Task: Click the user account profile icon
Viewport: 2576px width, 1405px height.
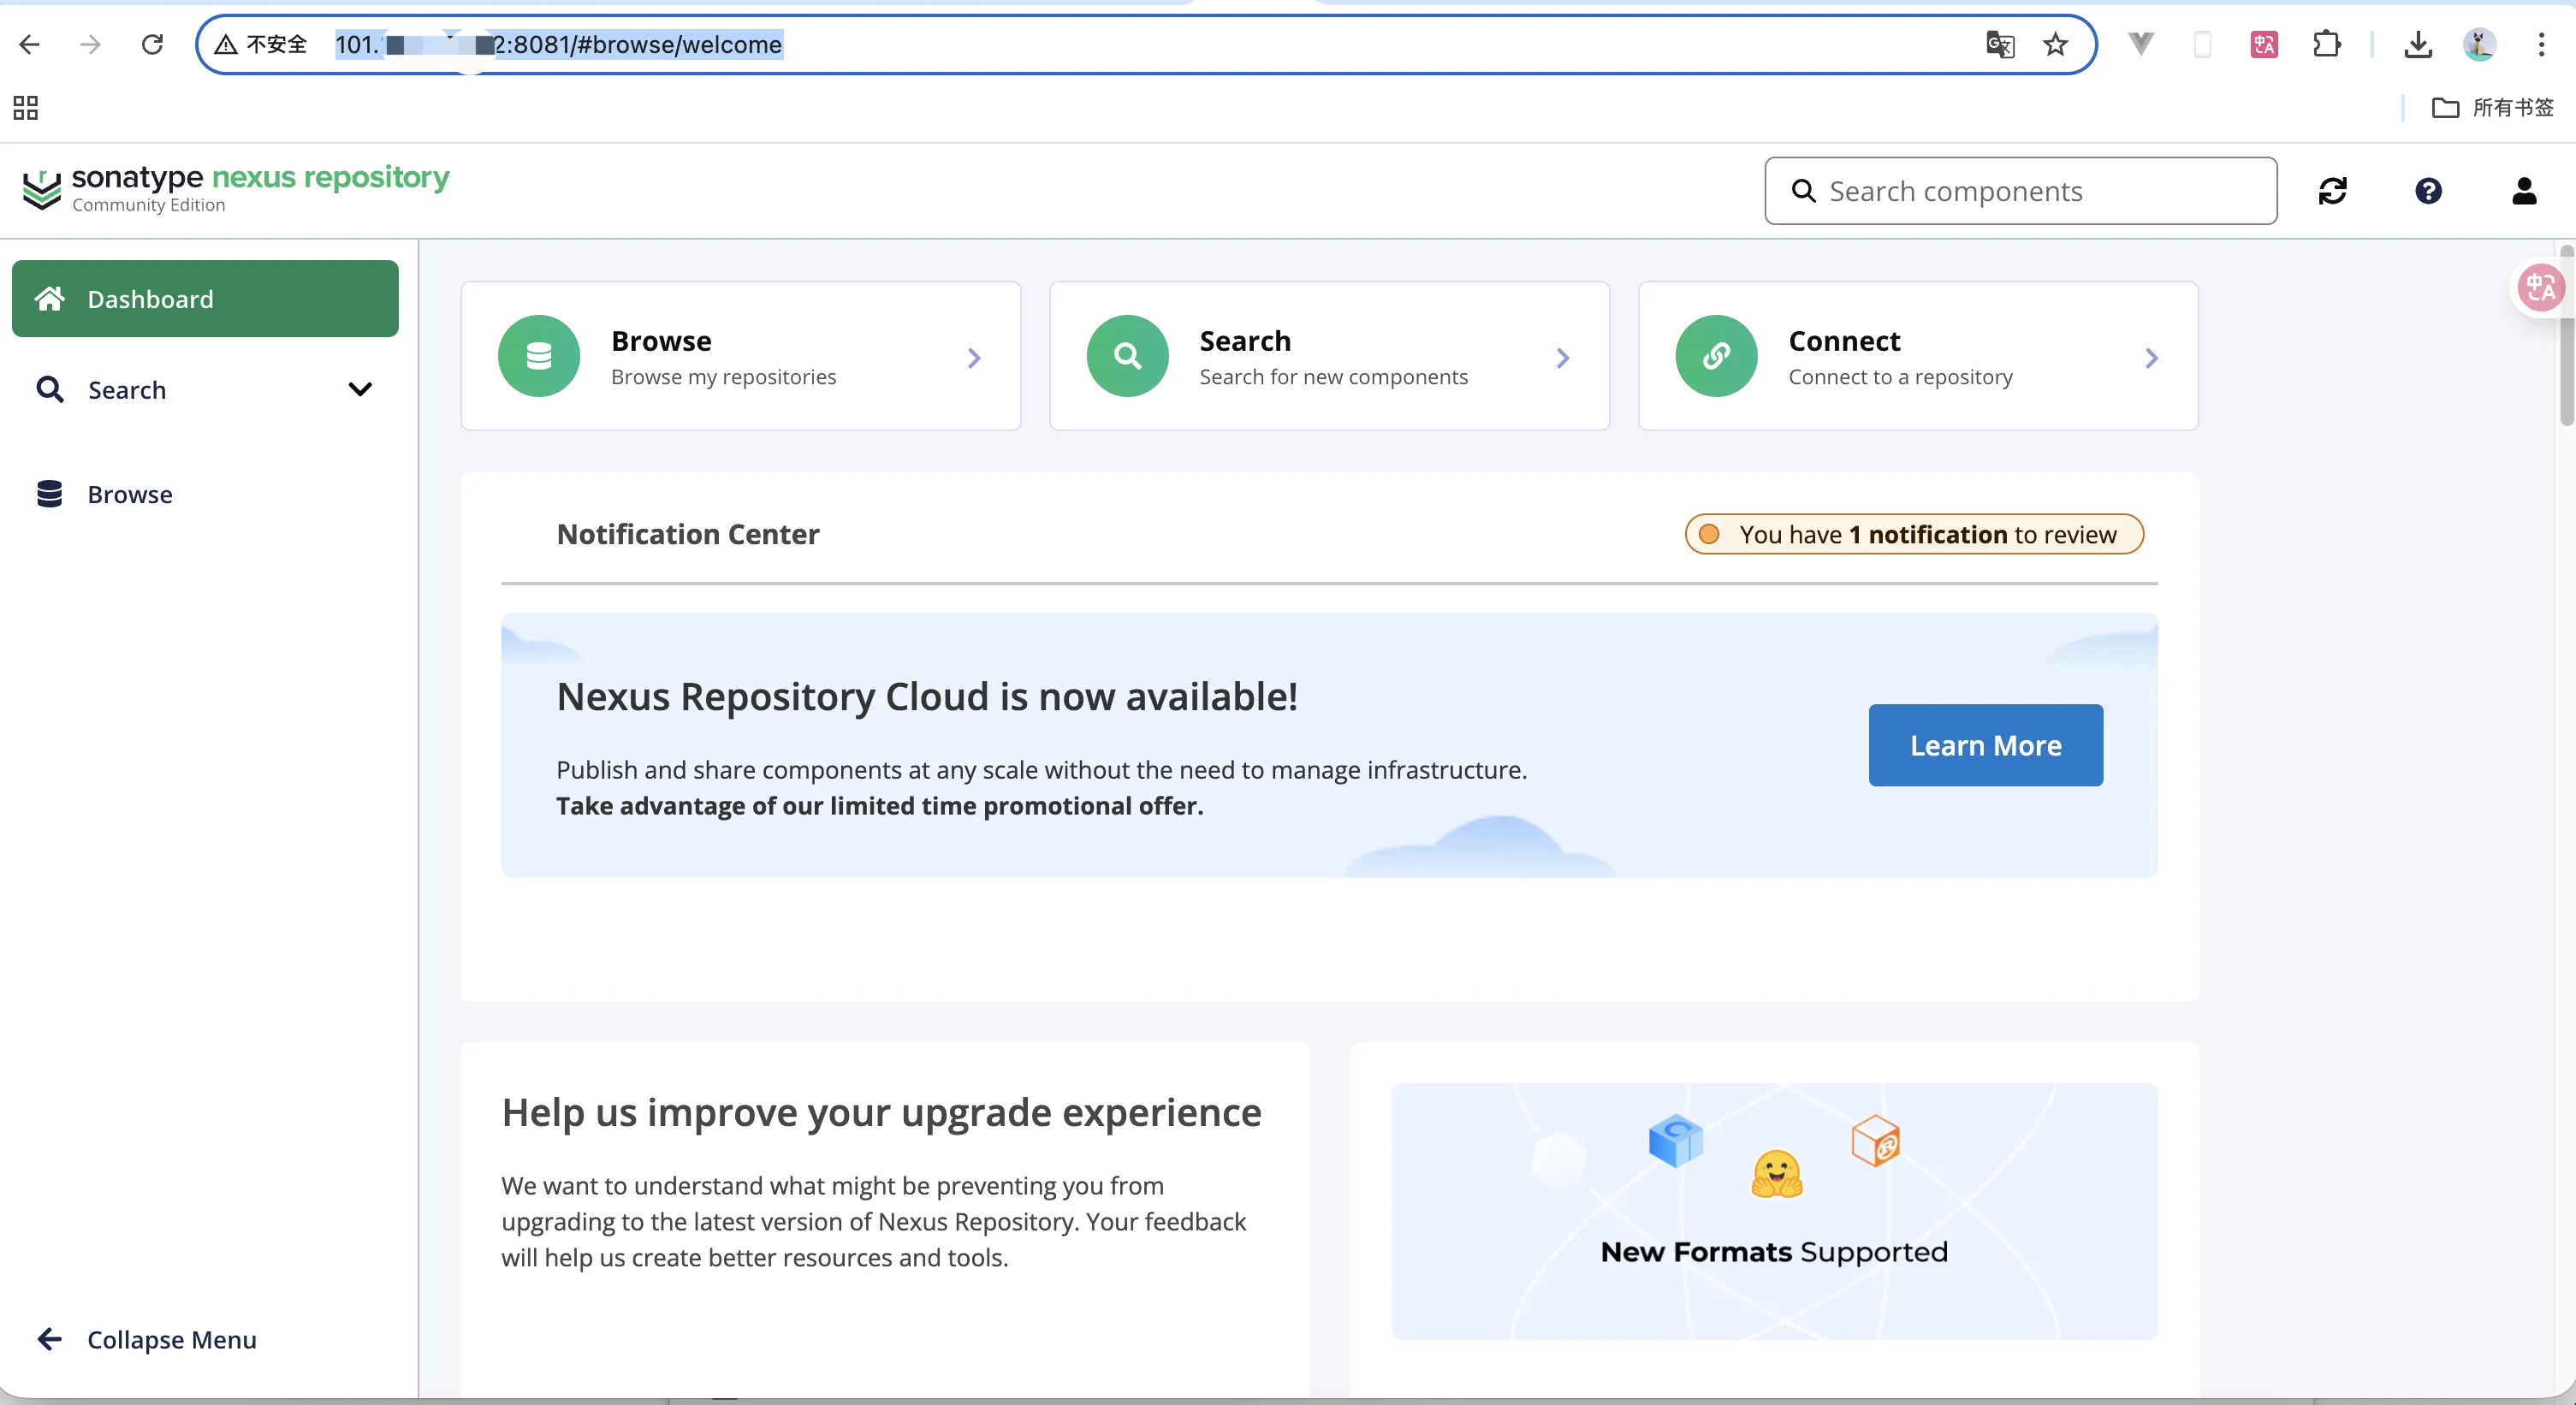Action: pyautogui.click(x=2523, y=191)
